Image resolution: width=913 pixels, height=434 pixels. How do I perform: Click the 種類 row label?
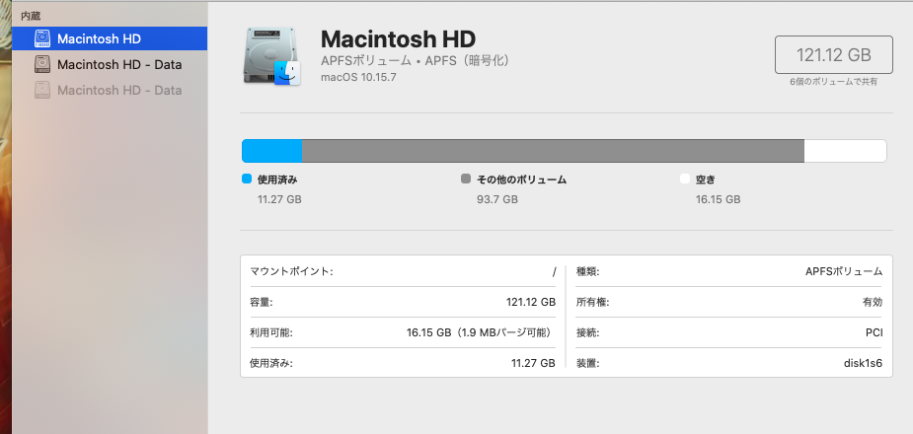tap(587, 271)
